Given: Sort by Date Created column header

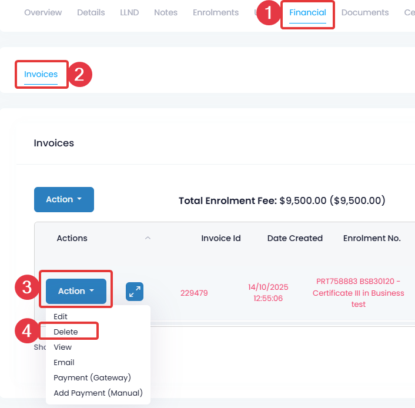Looking at the screenshot, I should [294, 238].
